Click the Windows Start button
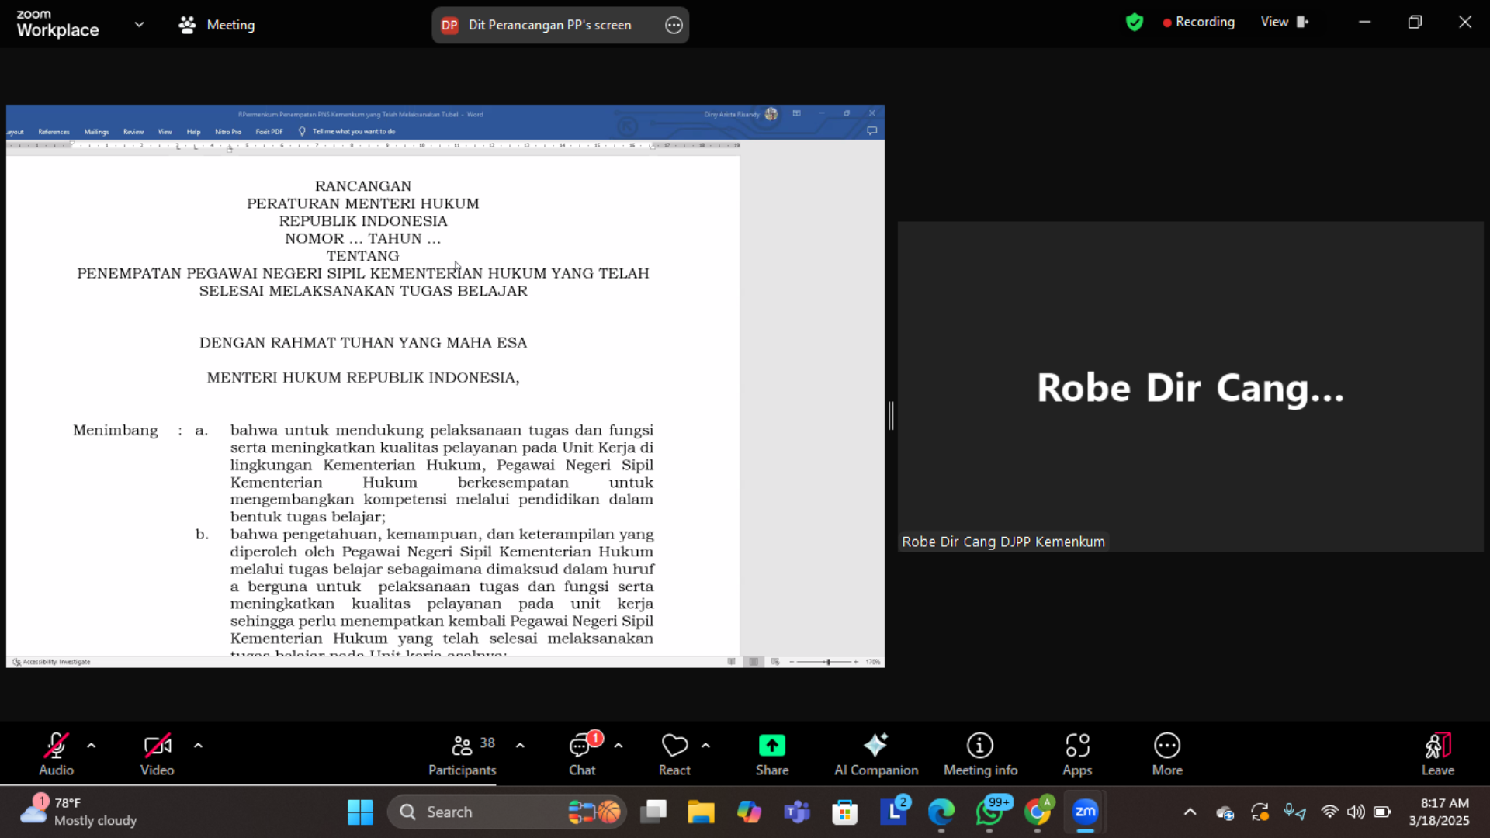The width and height of the screenshot is (1490, 838). tap(359, 812)
